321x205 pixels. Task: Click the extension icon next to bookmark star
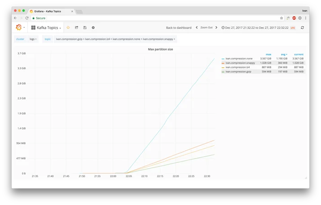tap(288, 18)
